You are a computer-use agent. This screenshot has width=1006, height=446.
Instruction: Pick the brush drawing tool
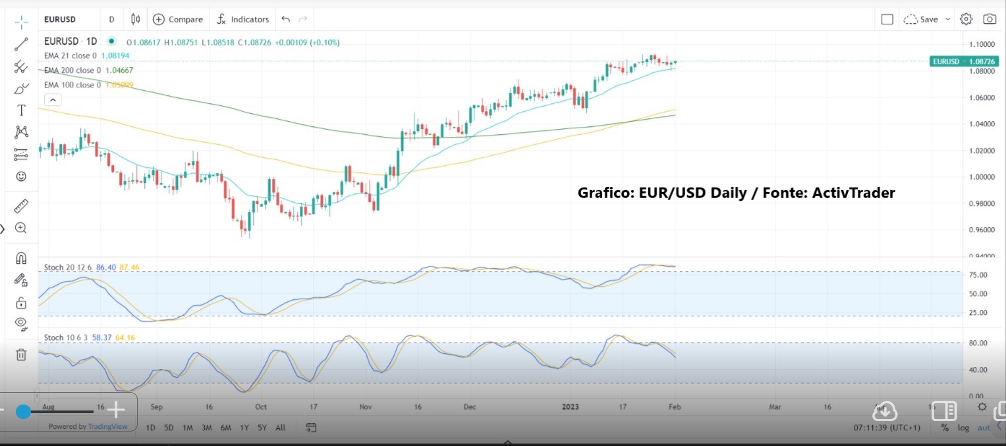point(21,87)
